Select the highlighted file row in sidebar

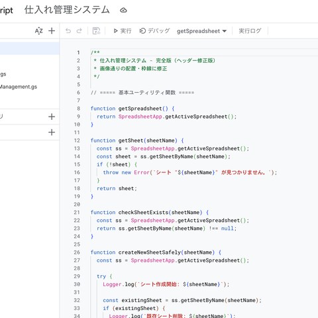pyautogui.click(x=30, y=48)
